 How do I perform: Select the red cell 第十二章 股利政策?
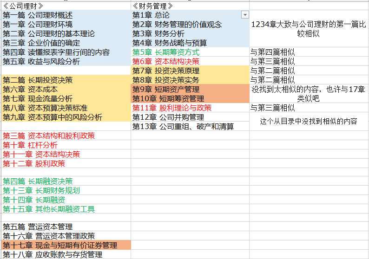click(x=66, y=163)
